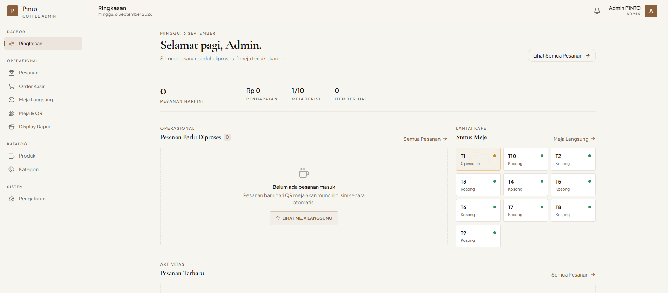Click the admin avatar 'A' badge
This screenshot has height=293, width=668.
(651, 11)
